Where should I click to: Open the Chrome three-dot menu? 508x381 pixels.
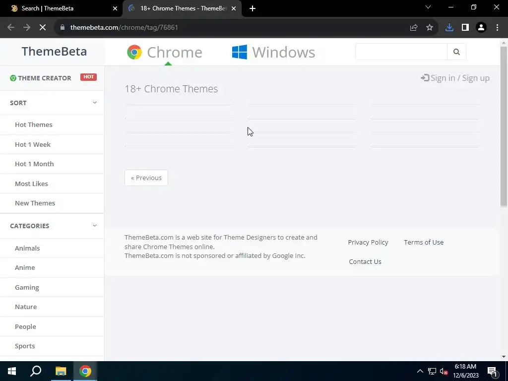point(497,28)
